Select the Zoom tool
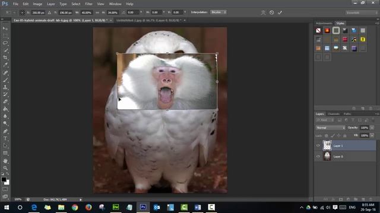 [x=5, y=168]
